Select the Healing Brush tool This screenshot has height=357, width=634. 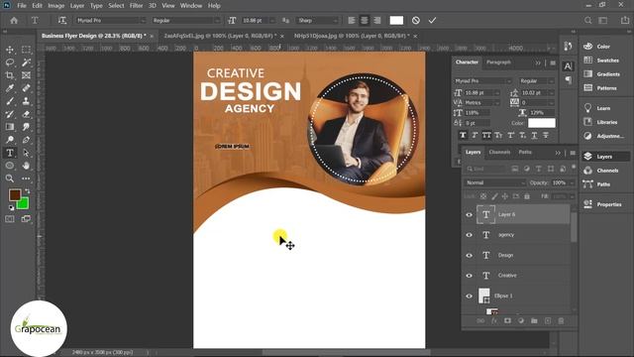pyautogui.click(x=26, y=88)
